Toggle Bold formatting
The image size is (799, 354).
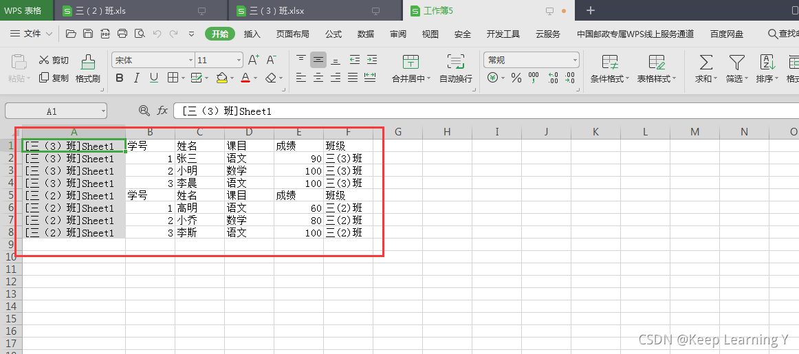click(120, 78)
